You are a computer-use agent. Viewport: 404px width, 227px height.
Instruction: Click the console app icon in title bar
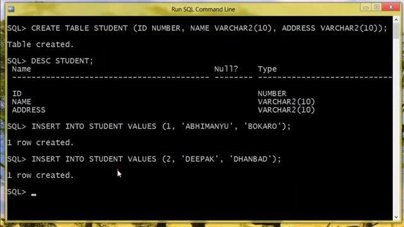(x=11, y=9)
